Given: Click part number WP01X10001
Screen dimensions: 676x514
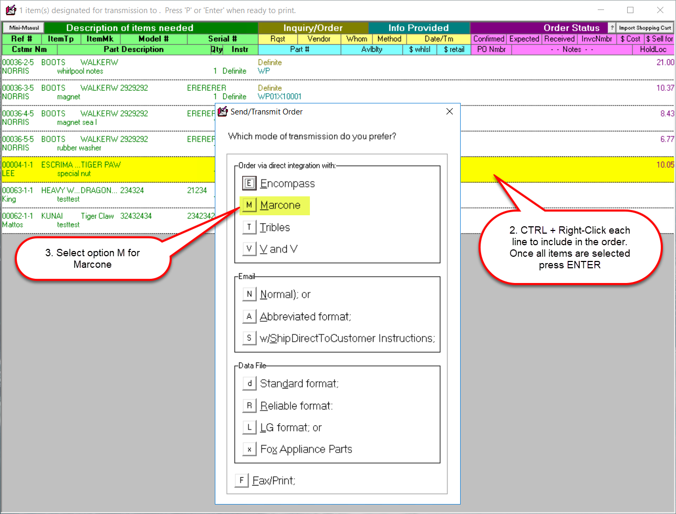Looking at the screenshot, I should [279, 97].
